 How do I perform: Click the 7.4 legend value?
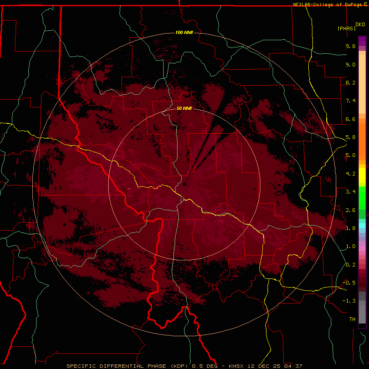coord(351,101)
